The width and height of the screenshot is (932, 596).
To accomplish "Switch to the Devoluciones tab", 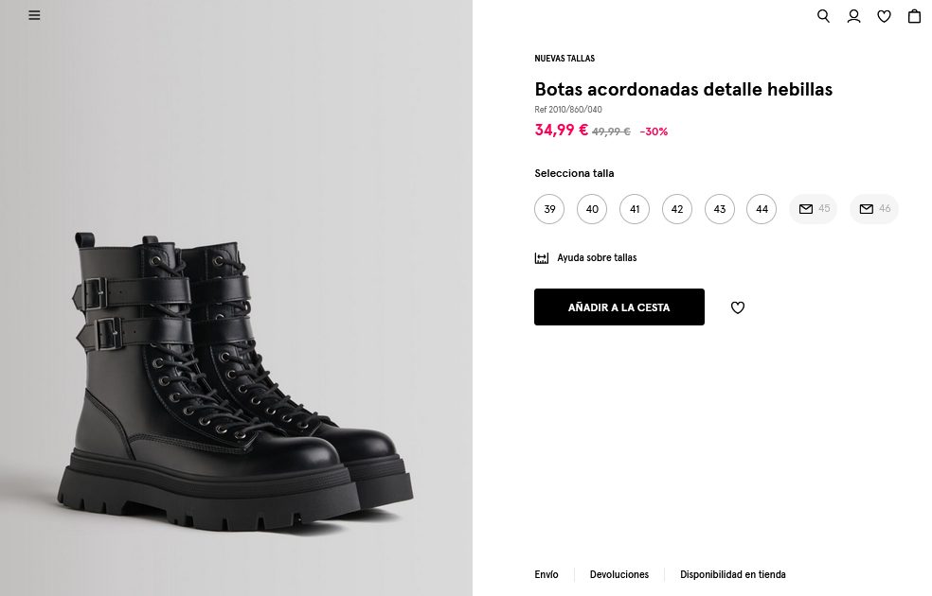I will point(619,574).
